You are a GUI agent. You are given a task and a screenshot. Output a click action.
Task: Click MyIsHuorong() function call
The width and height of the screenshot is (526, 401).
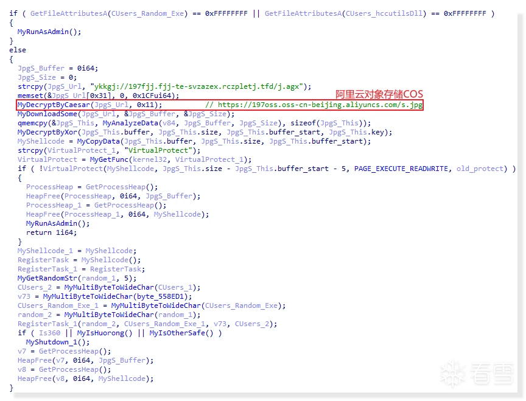pyautogui.click(x=105, y=333)
